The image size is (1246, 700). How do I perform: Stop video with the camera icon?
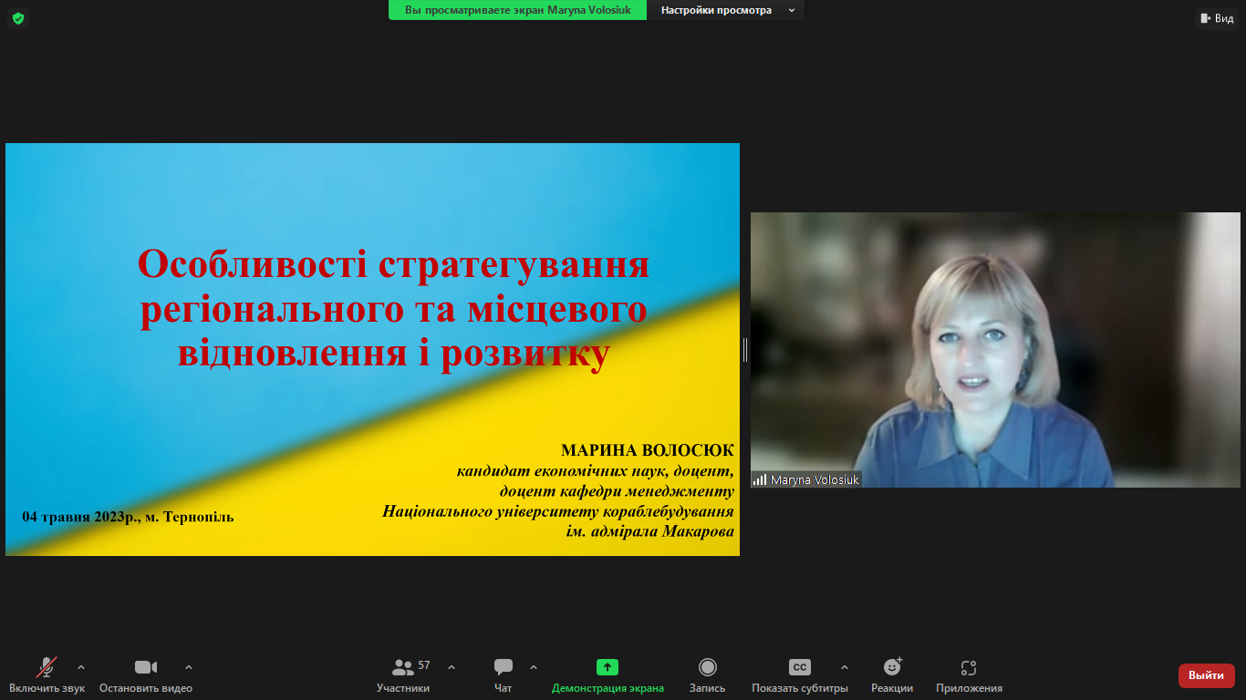tap(146, 667)
